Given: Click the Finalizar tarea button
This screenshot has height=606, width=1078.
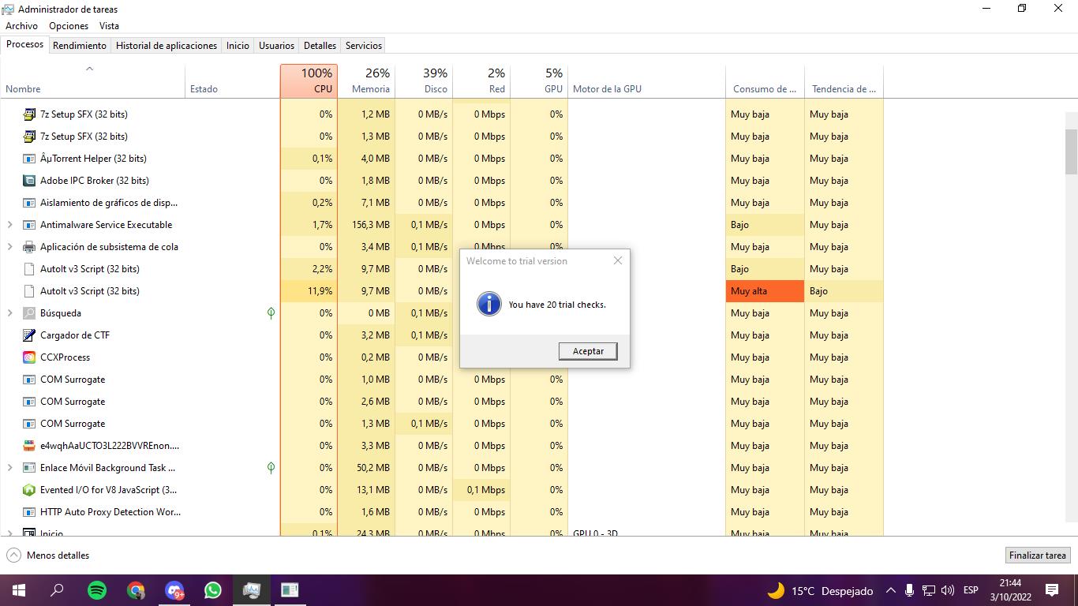Looking at the screenshot, I should pos(1038,555).
